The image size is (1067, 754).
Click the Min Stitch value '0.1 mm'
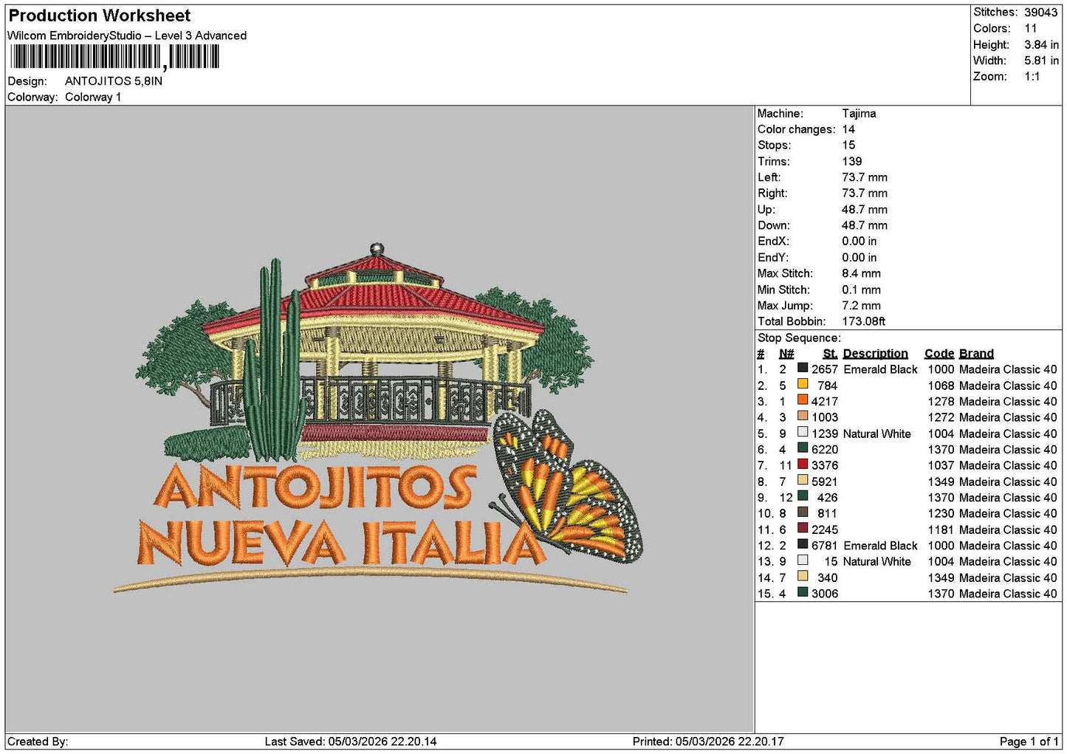861,289
